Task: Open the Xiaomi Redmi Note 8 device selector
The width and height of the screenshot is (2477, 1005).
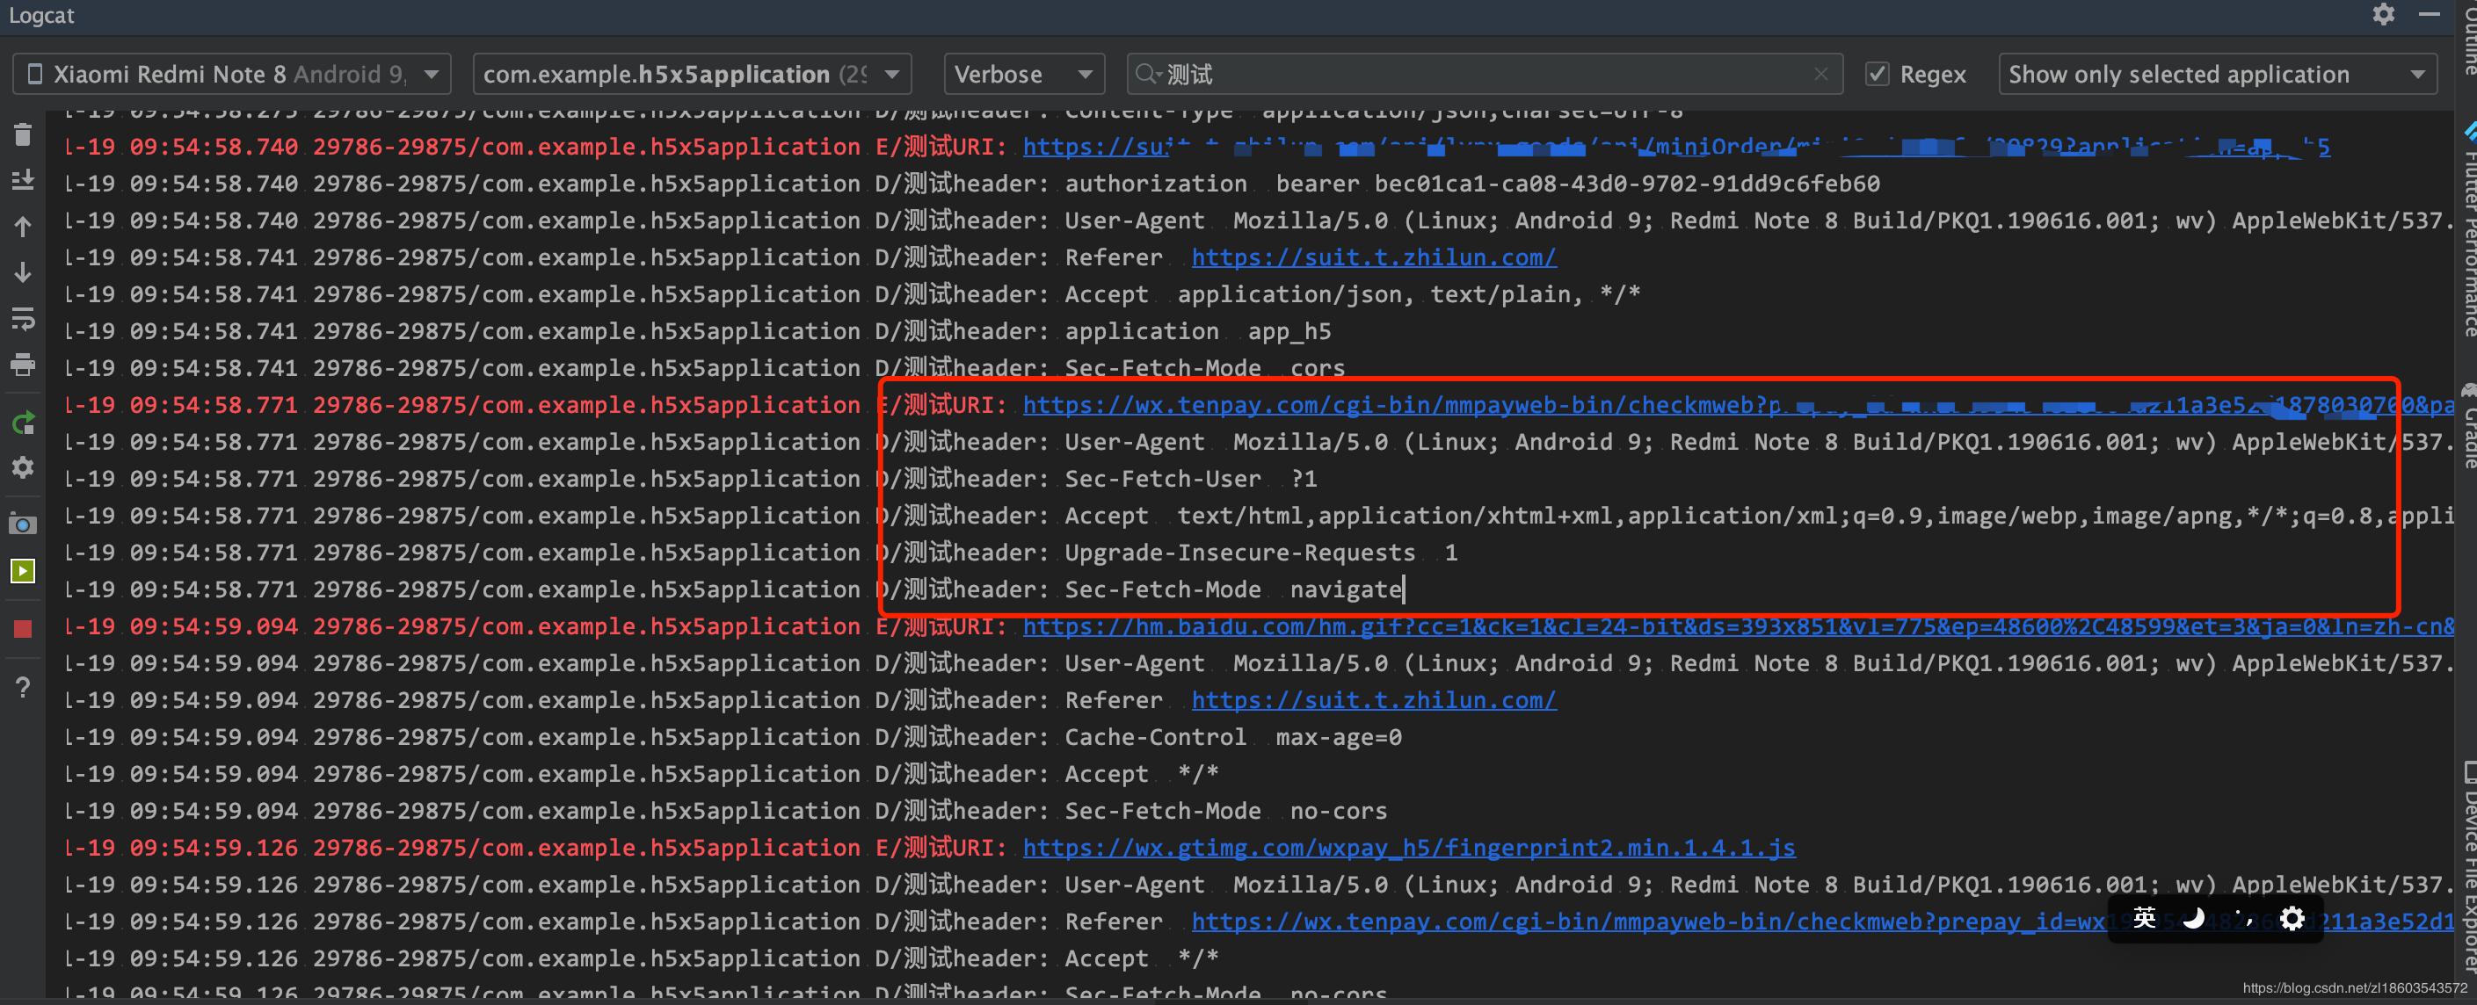Action: [231, 73]
